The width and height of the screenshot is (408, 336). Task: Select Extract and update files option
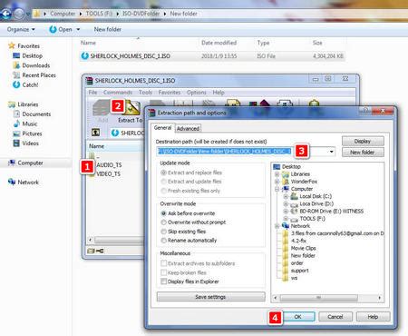pyautogui.click(x=191, y=182)
